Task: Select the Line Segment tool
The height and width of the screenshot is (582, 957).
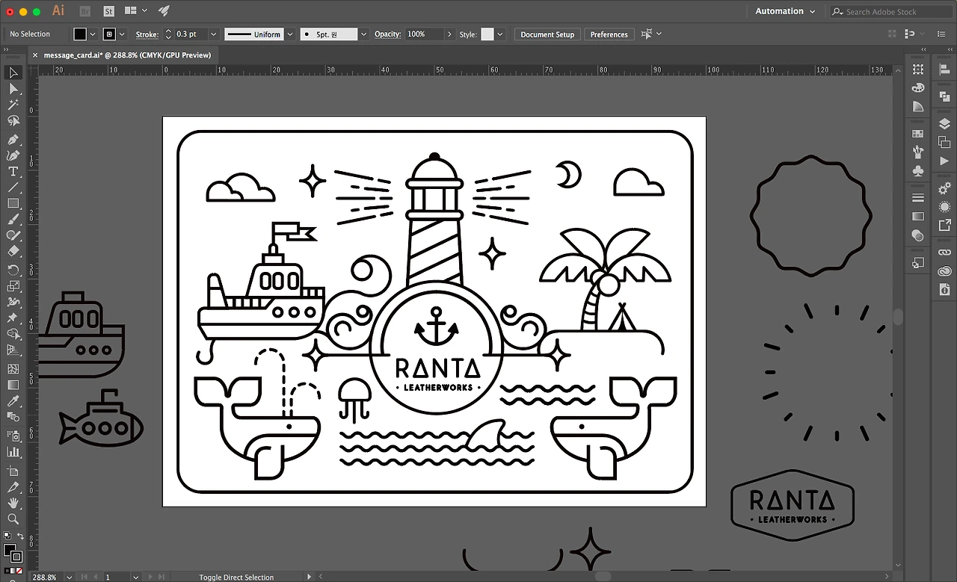Action: (x=13, y=188)
